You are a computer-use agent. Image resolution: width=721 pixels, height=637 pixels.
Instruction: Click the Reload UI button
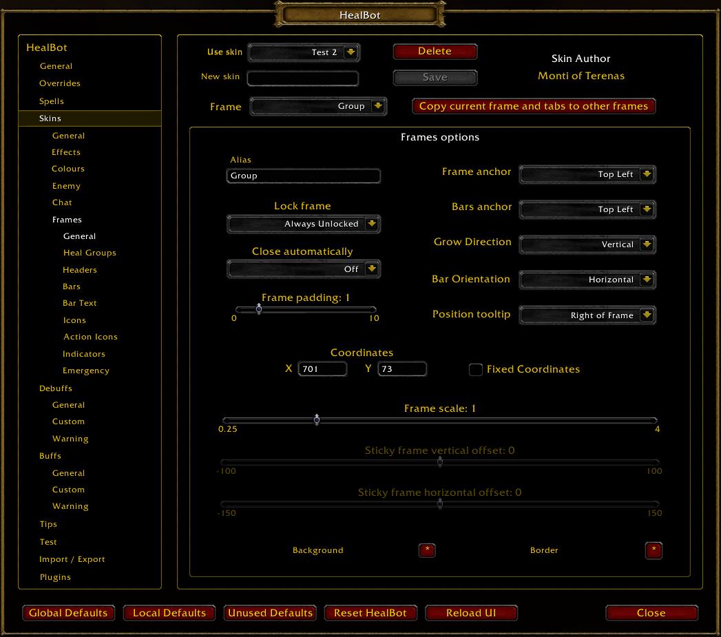coord(471,613)
